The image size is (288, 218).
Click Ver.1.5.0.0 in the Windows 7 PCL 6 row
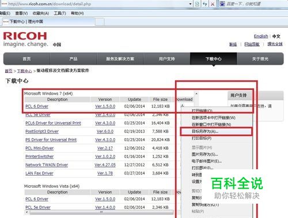(105, 106)
